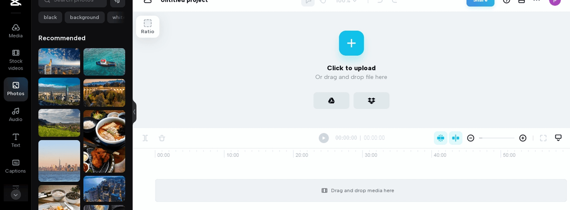Open the cloud storage icon beside project title
Viewport: 570px width, 210px height.
coord(147,1)
